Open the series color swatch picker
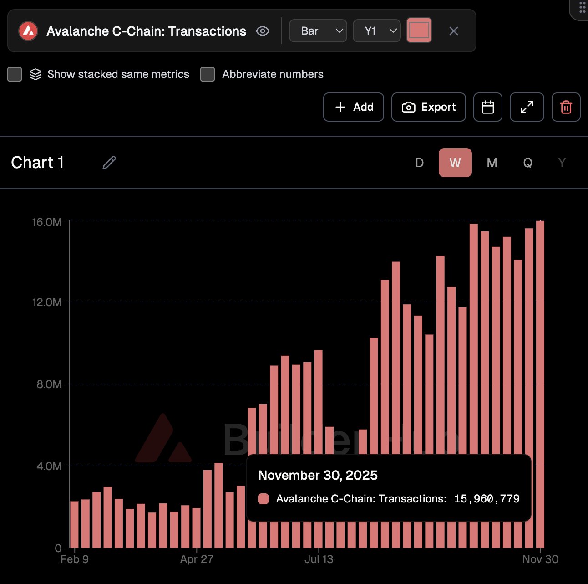This screenshot has height=584, width=588. pyautogui.click(x=419, y=31)
